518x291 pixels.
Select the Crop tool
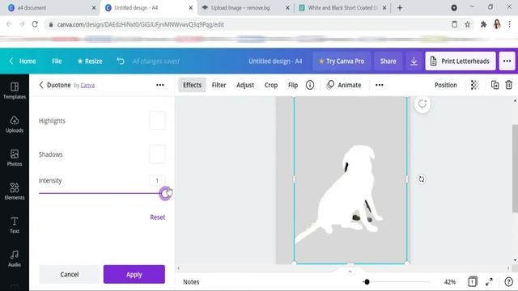(271, 85)
